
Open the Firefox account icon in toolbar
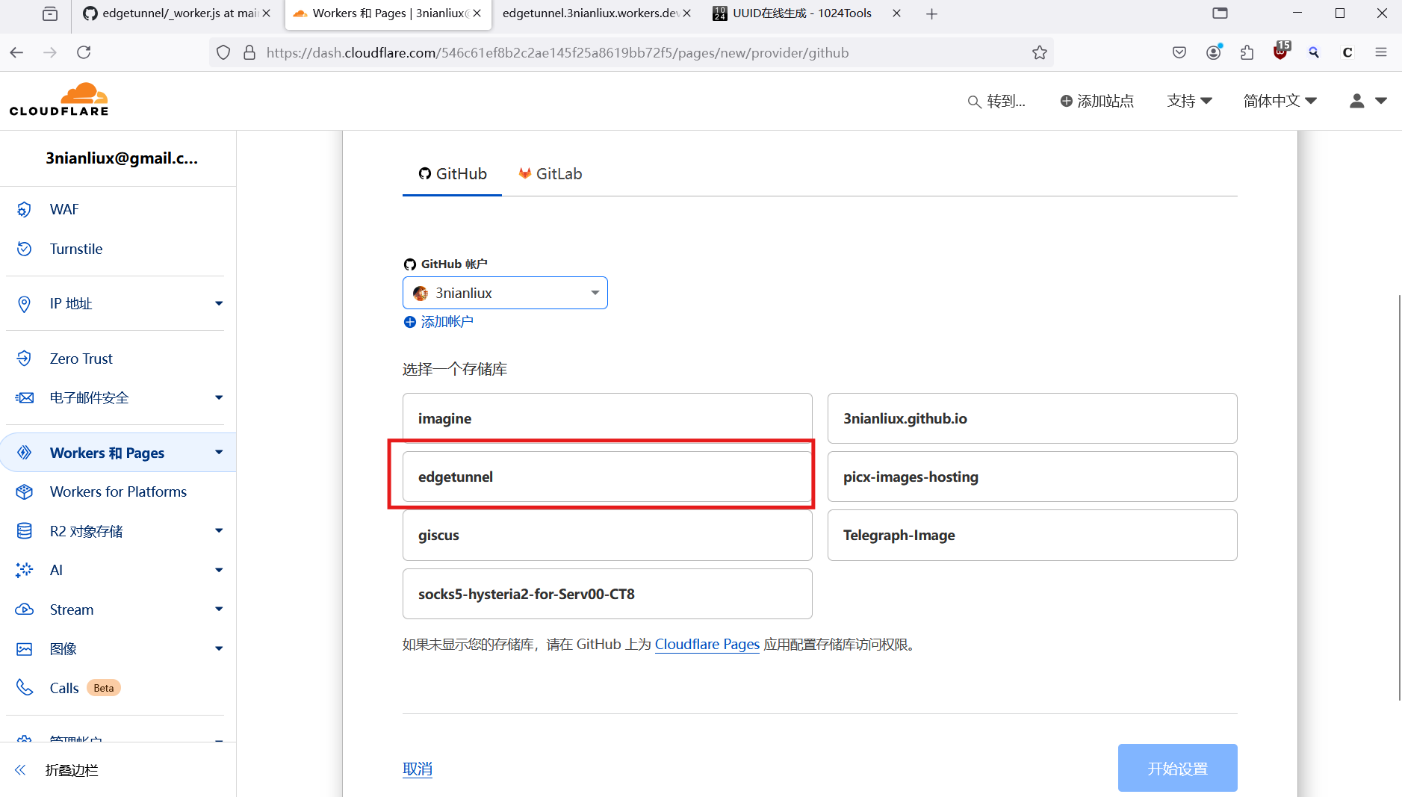coord(1214,52)
